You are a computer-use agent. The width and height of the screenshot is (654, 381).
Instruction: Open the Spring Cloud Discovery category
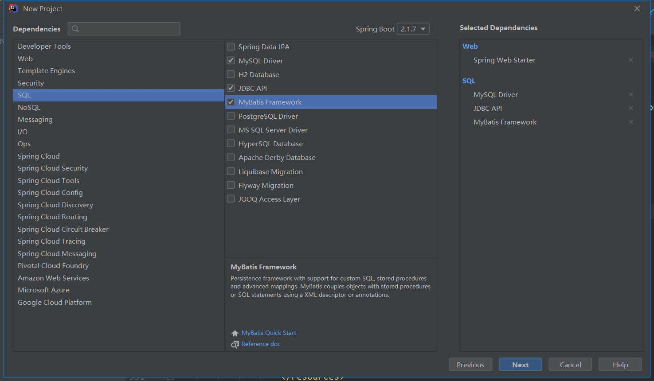119,205
